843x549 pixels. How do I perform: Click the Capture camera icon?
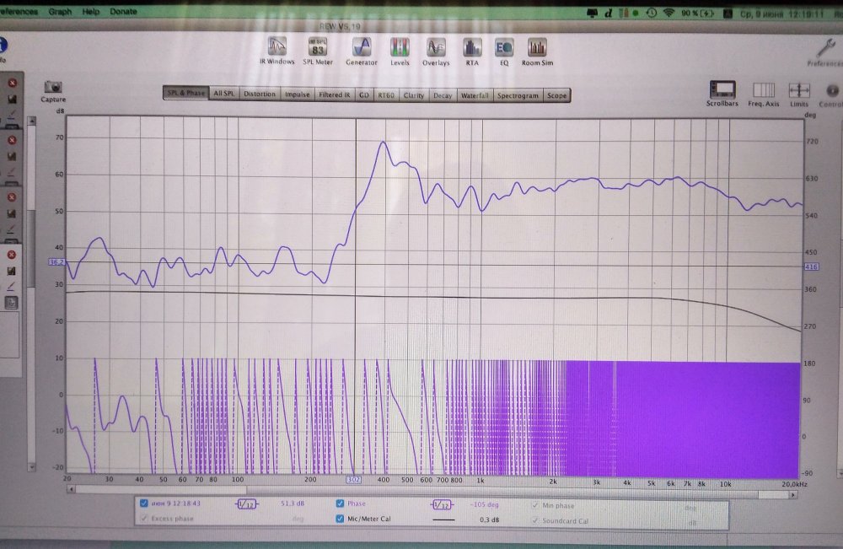(53, 88)
